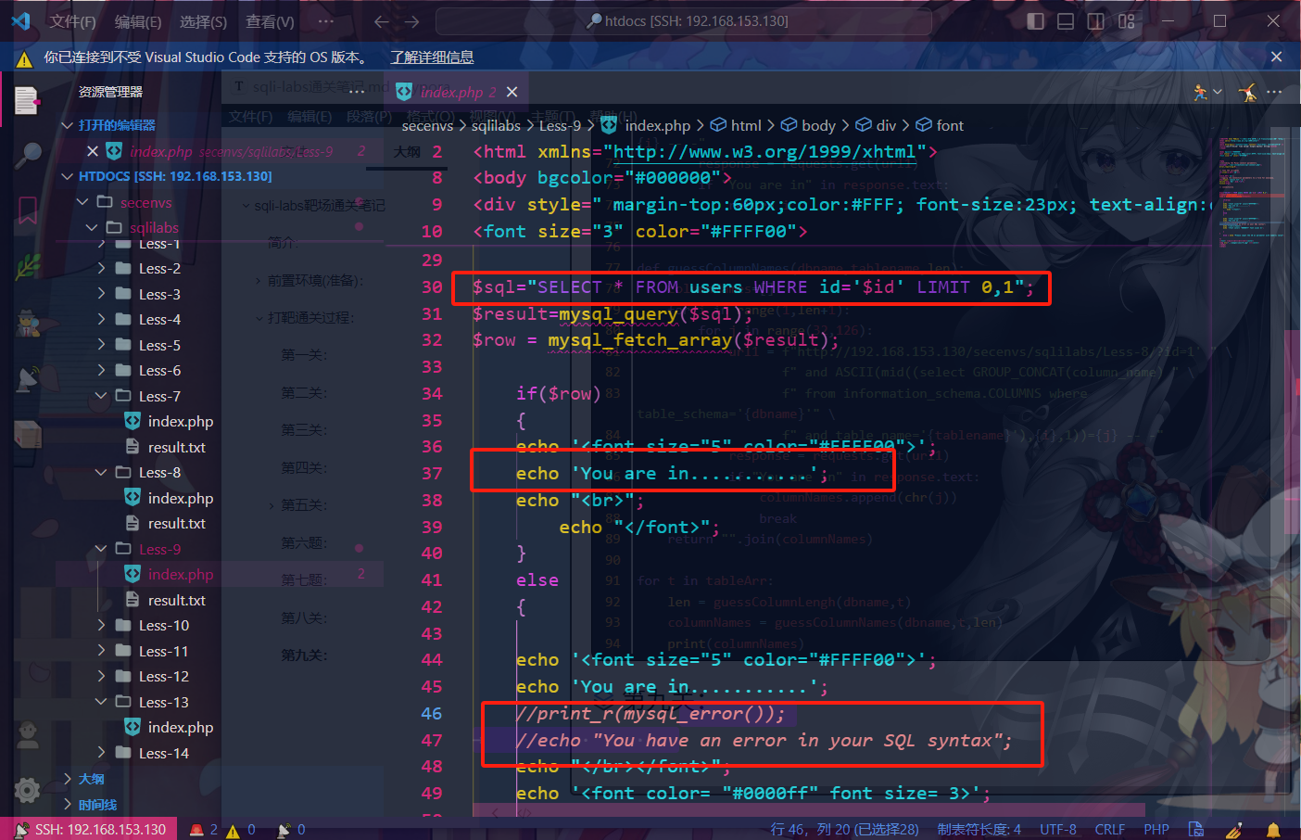Click the Less-9 breadcrumb
This screenshot has height=840, width=1301.
(x=560, y=125)
